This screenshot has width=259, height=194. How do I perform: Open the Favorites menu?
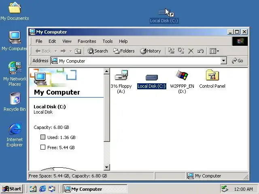pos(87,41)
